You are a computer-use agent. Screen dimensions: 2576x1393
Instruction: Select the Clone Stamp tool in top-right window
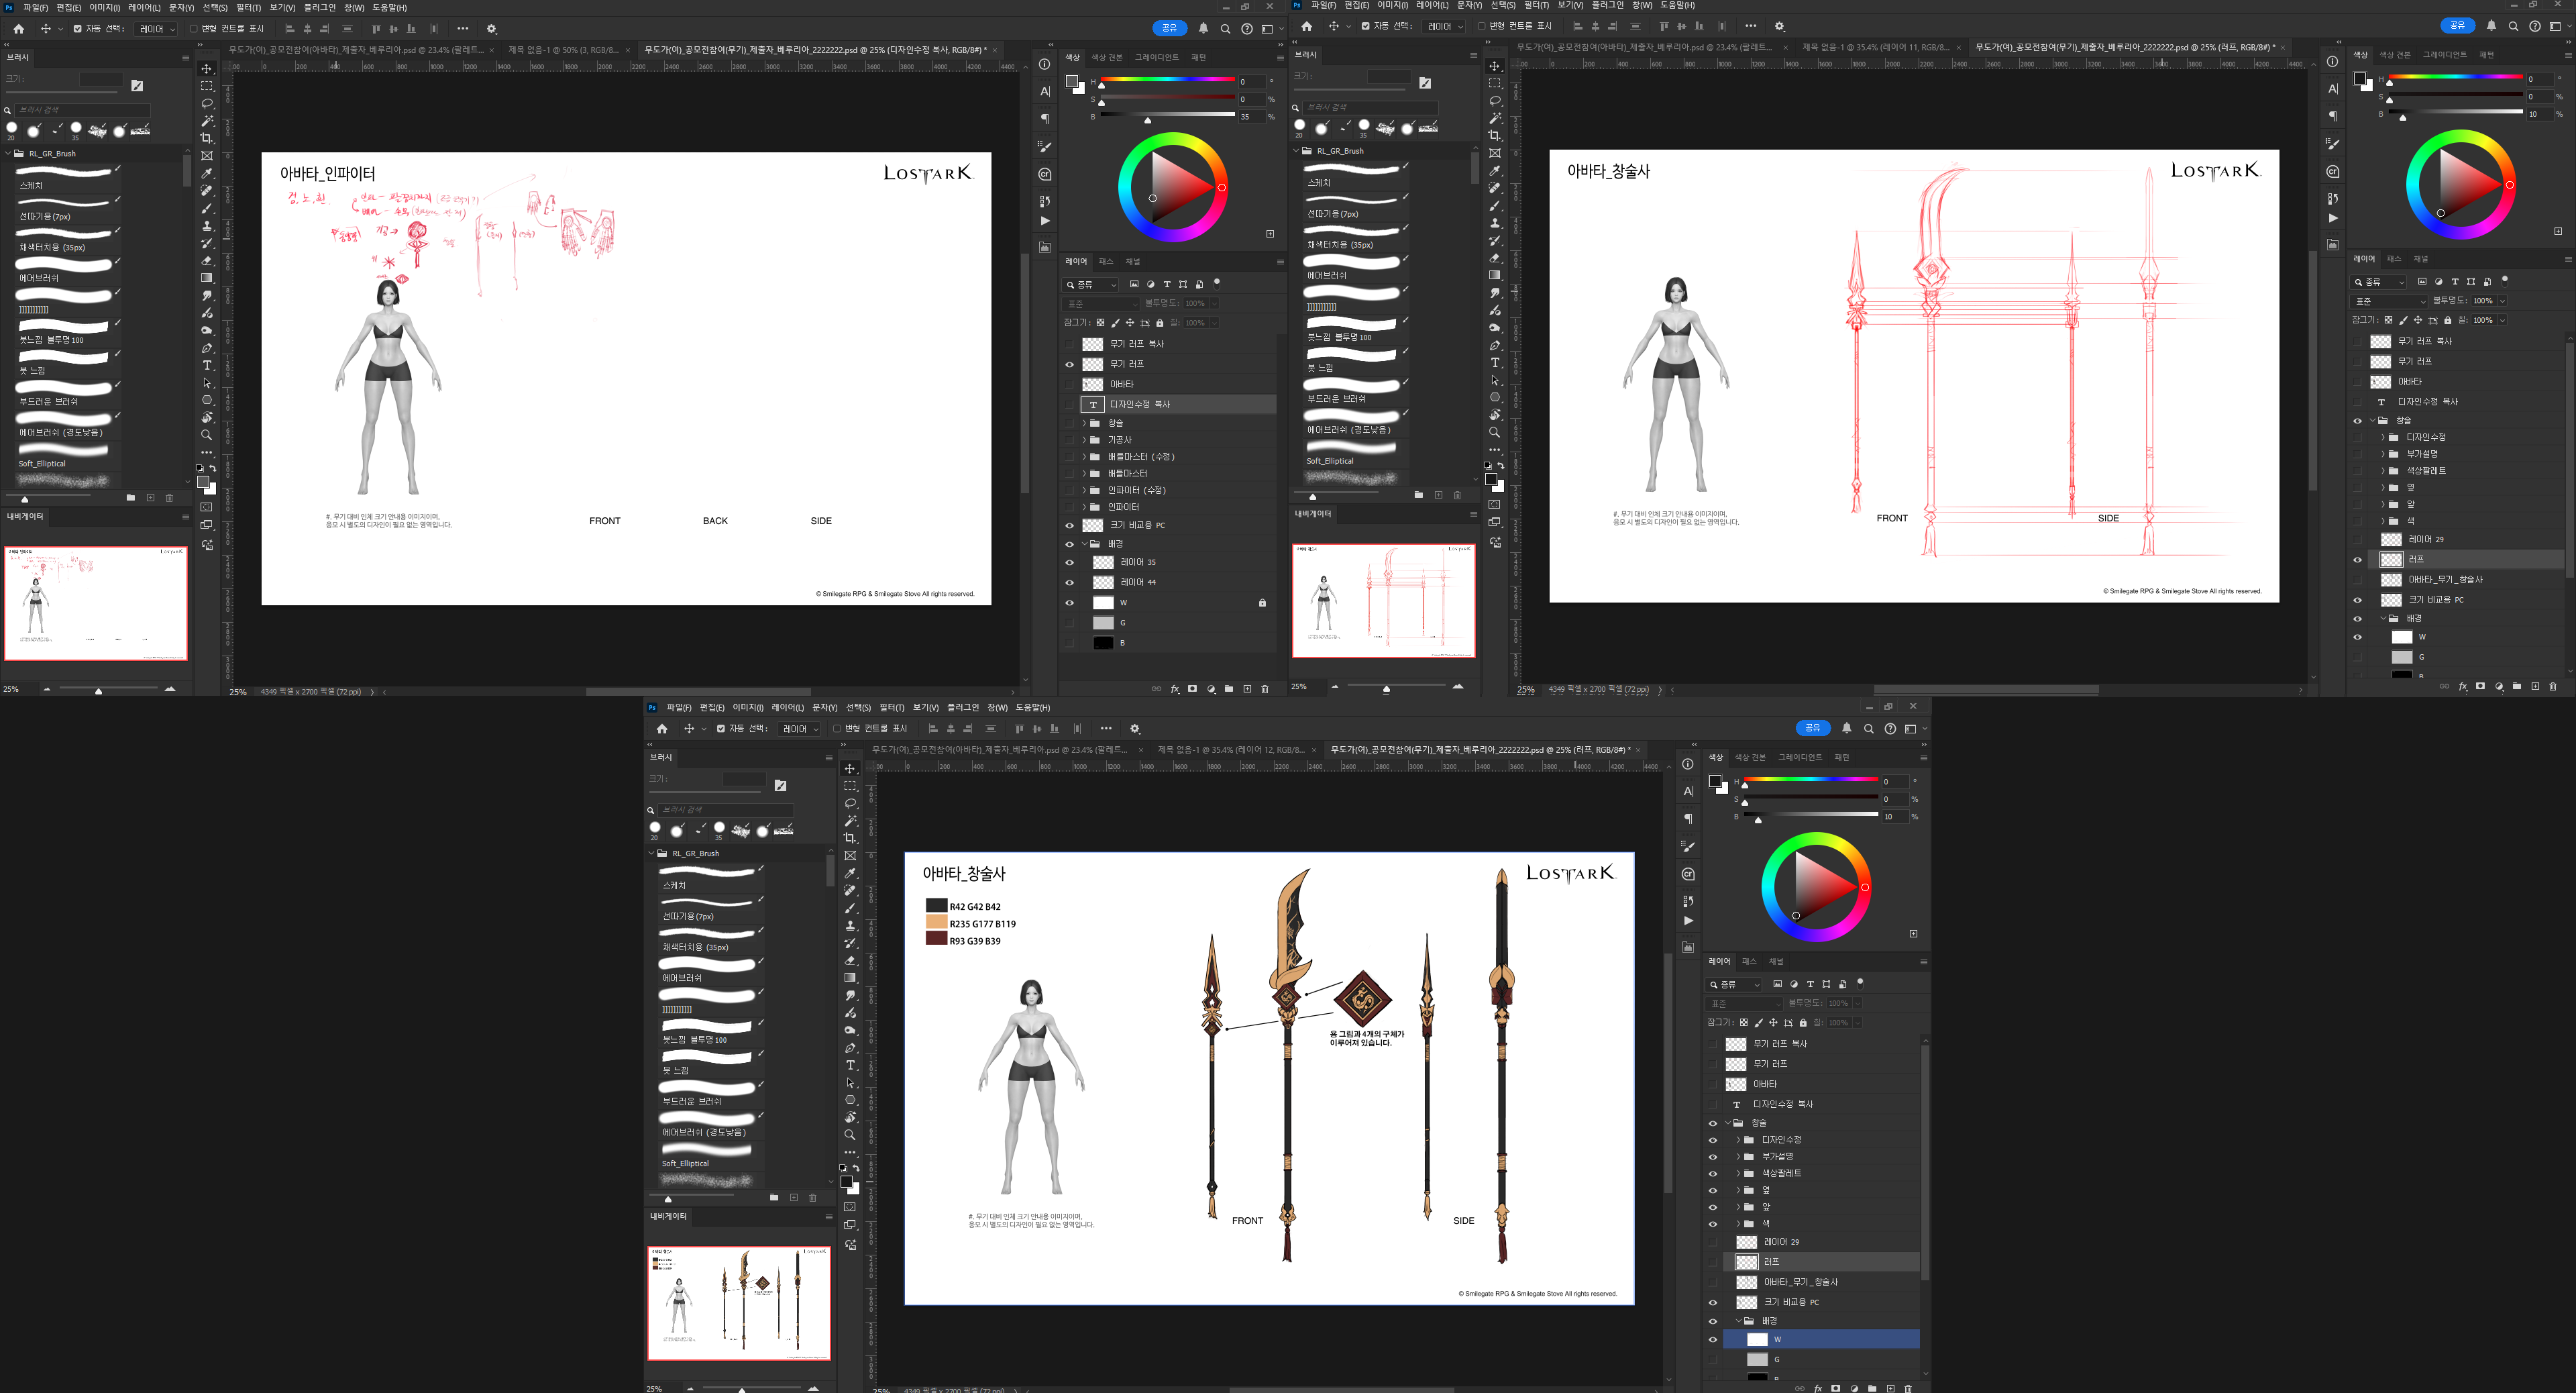[1495, 223]
